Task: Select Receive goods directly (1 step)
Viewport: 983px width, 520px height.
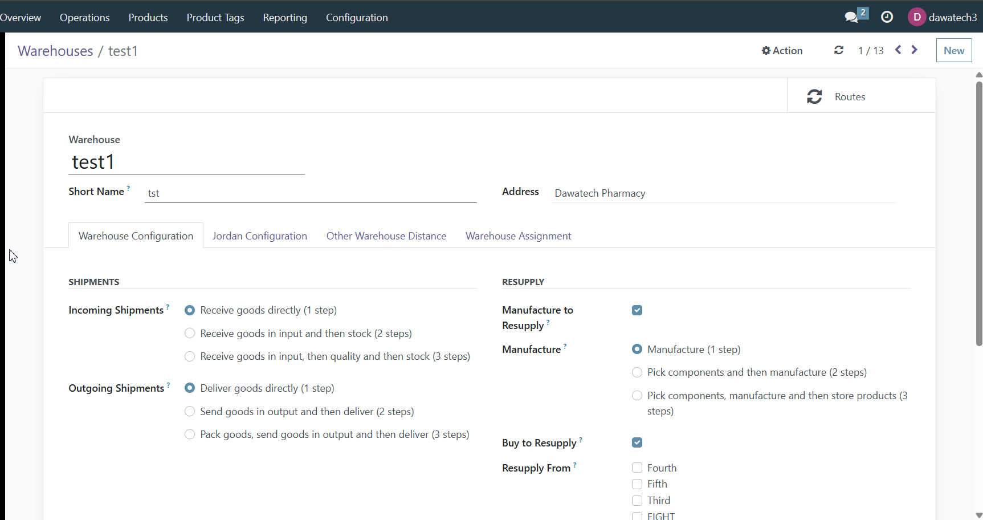Action: [190, 310]
